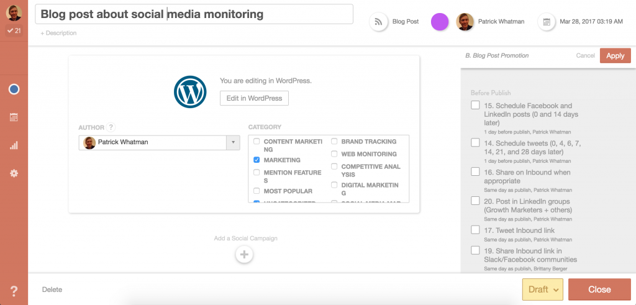Screen dimensions: 636x305
Task: Click the Add a Social Campaign label
Action: pyautogui.click(x=246, y=239)
